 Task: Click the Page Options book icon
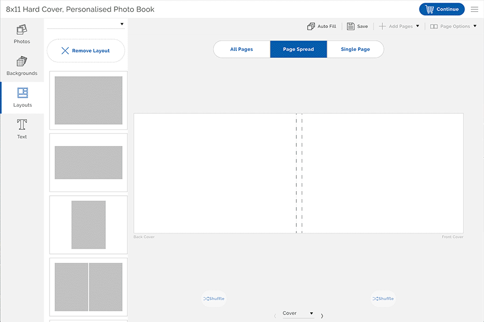[x=433, y=26]
